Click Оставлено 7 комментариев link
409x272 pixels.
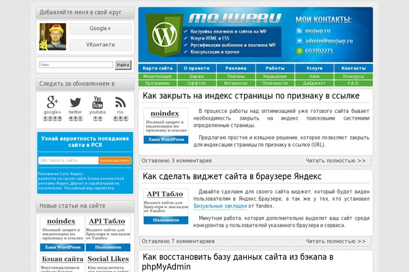(x=178, y=241)
